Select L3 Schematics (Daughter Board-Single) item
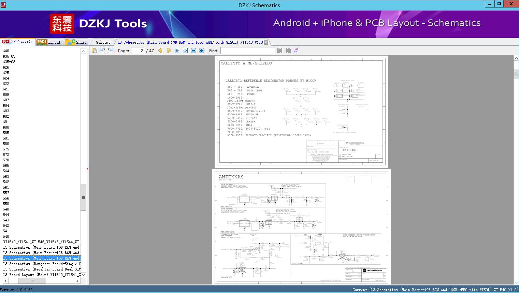 click(x=42, y=264)
